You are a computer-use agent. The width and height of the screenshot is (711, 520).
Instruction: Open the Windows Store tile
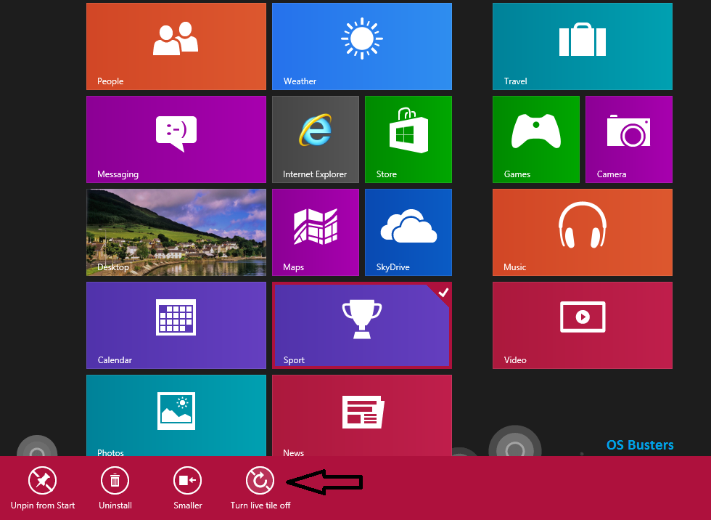[x=408, y=139]
